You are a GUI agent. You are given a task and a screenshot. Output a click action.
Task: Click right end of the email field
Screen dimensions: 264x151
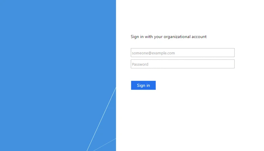232,53
